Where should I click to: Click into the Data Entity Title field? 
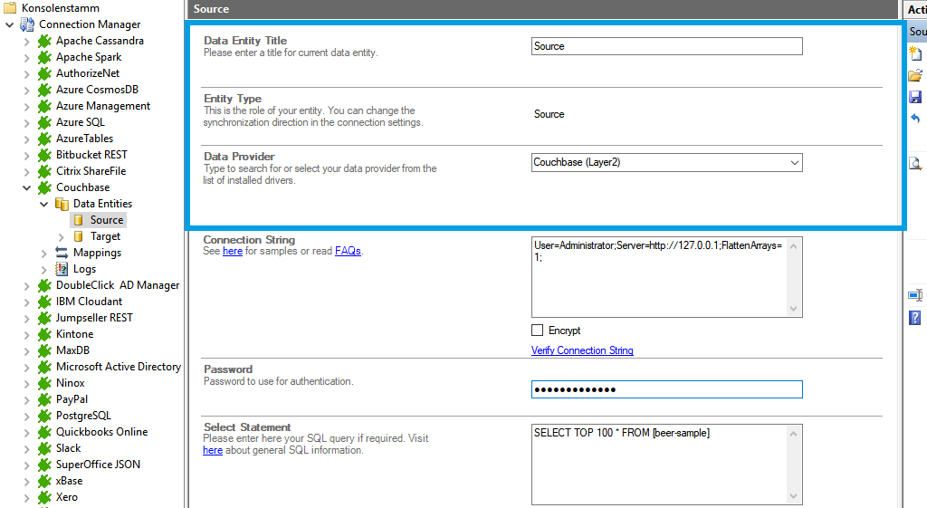[x=666, y=46]
